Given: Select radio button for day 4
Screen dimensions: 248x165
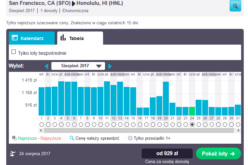Looking at the screenshot, I should (62, 125).
